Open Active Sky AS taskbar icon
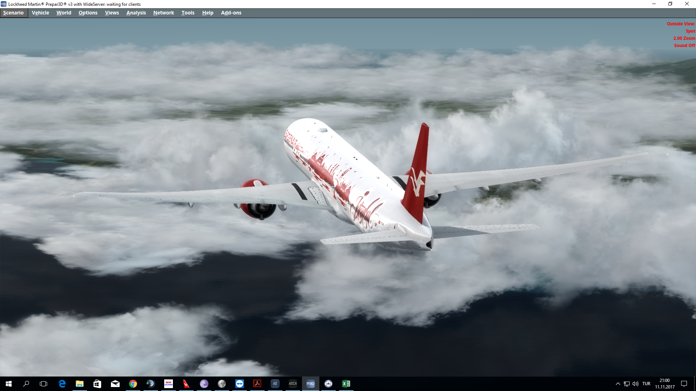Screen dimensions: 696x391 [275, 384]
